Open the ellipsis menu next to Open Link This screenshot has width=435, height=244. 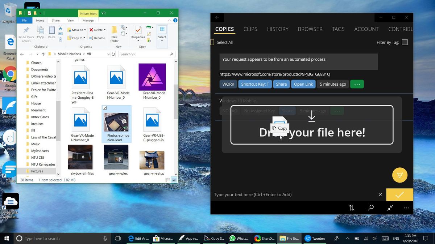coord(357,84)
